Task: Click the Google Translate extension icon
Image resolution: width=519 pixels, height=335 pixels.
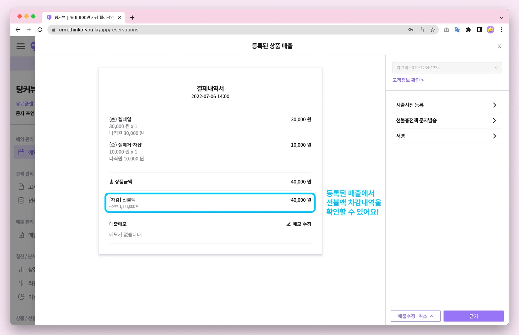Action: 457,30
